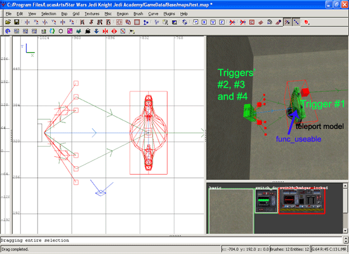
Task: Toggle cubic clipping of the camera view
Action: point(174,22)
